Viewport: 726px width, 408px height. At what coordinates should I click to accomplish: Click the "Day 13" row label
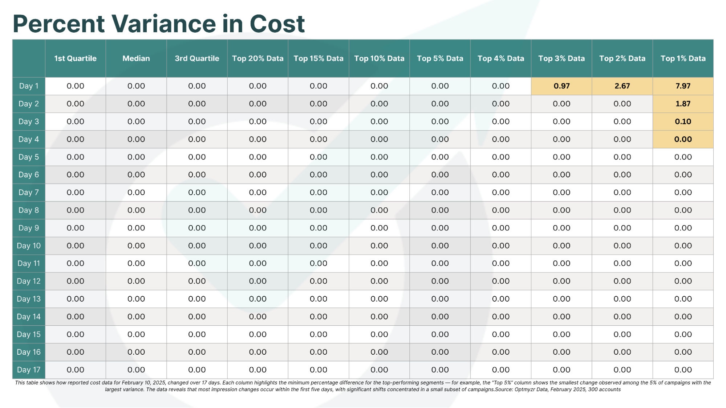(29, 299)
